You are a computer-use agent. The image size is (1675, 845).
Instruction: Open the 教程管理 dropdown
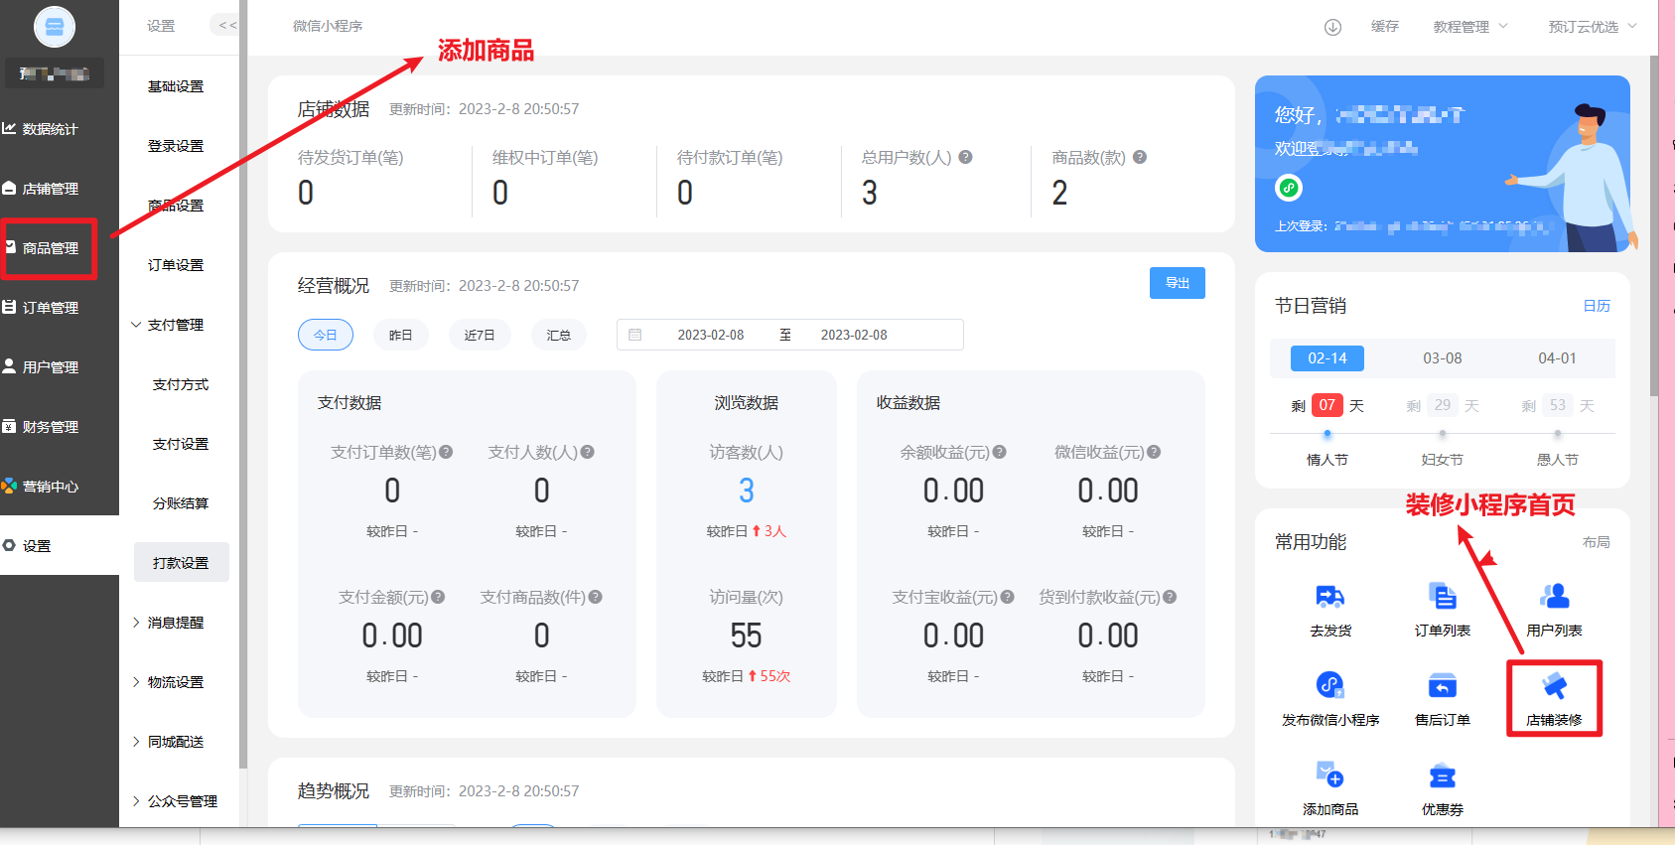(1470, 27)
